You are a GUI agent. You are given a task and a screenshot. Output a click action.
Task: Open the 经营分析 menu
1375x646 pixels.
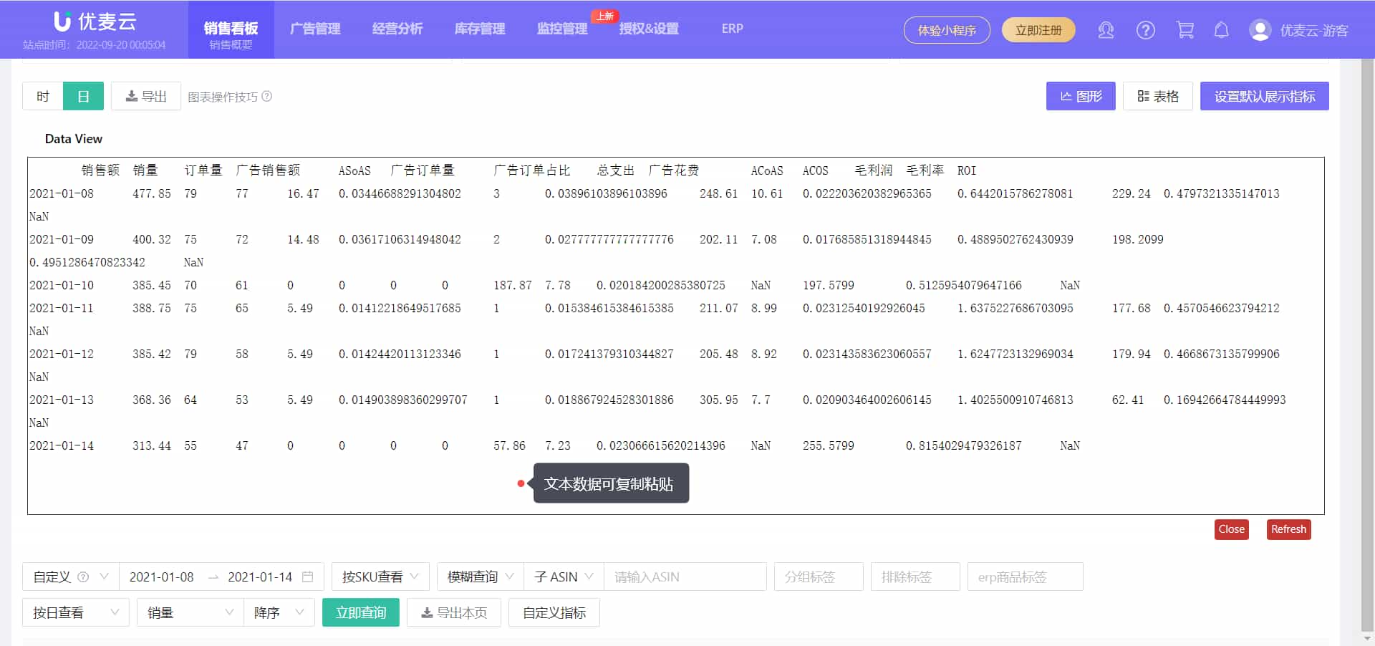pos(397,29)
